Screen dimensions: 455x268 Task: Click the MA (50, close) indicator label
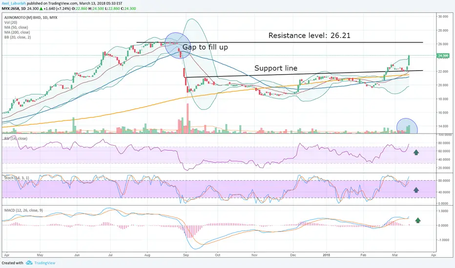16,27
